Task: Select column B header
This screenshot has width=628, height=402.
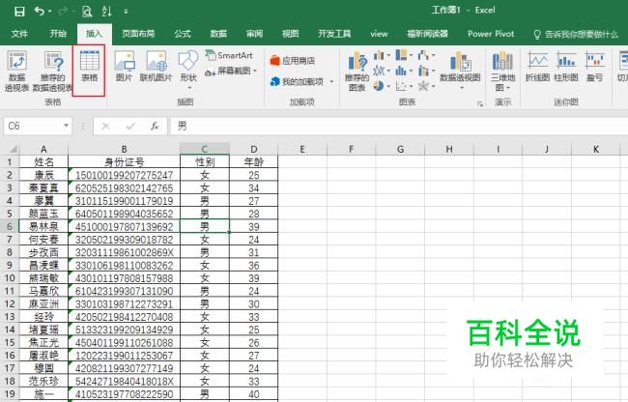Action: click(125, 150)
